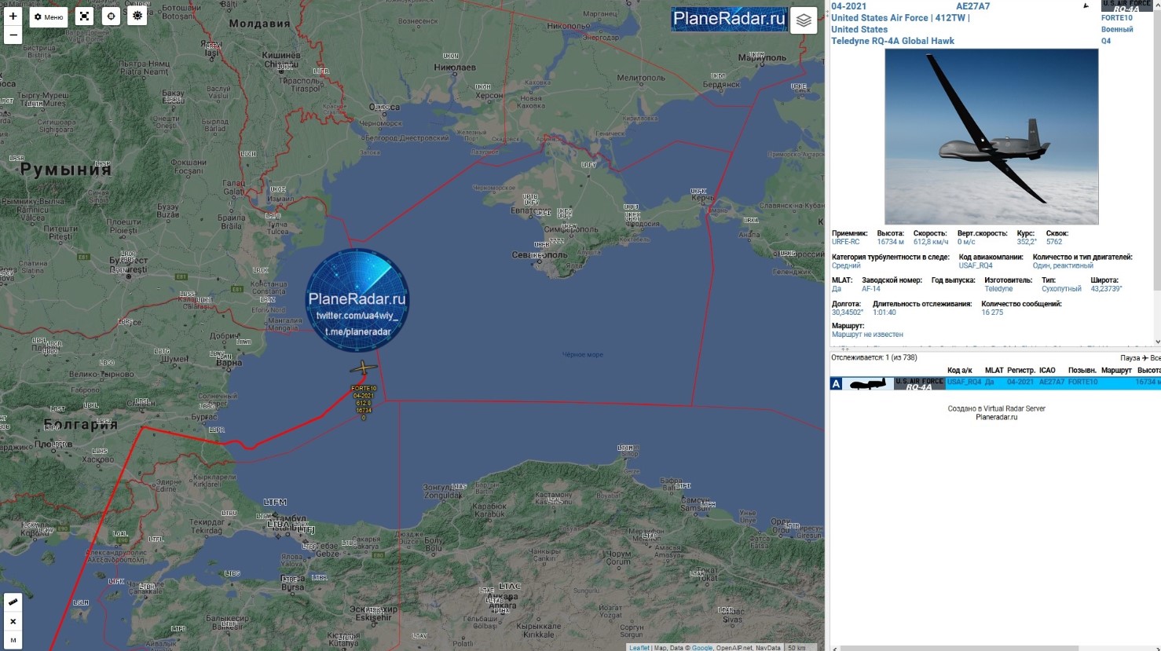1161x651 pixels.
Task: Click the U.S. Air Force RQ-4A flag in detail header
Action: click(1126, 6)
